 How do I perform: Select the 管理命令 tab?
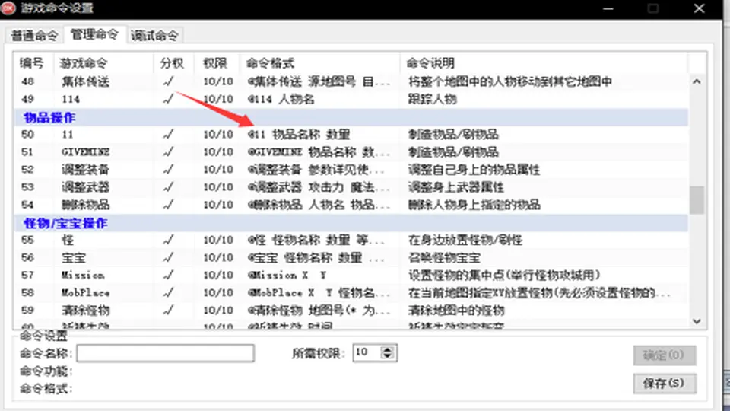click(94, 34)
